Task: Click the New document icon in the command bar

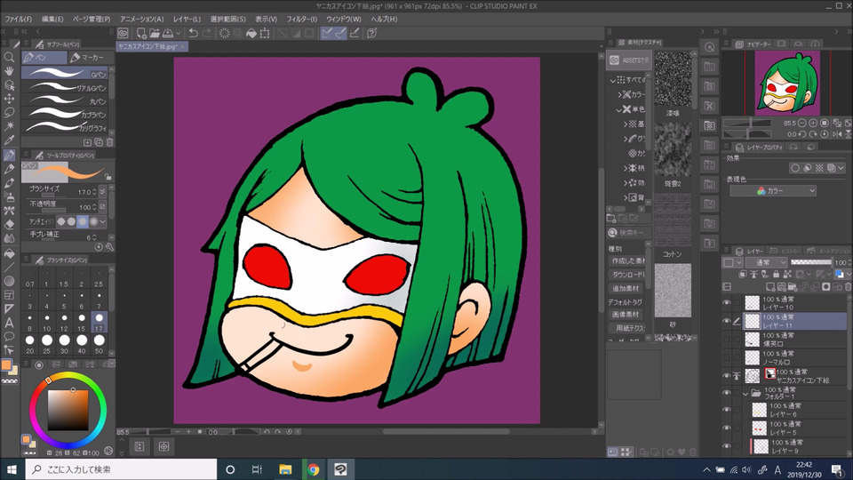Action: [141, 33]
